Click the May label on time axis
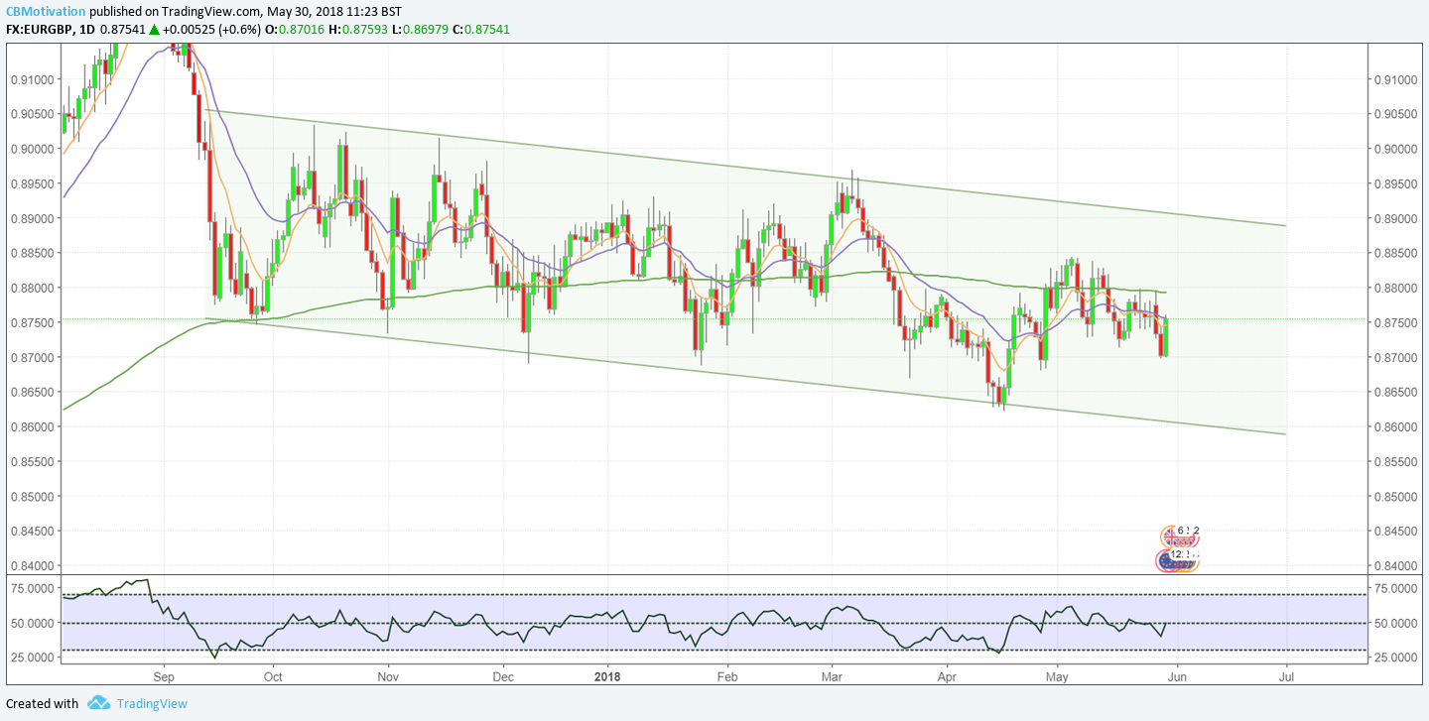Viewport: 1429px width, 721px height. coord(1057,677)
